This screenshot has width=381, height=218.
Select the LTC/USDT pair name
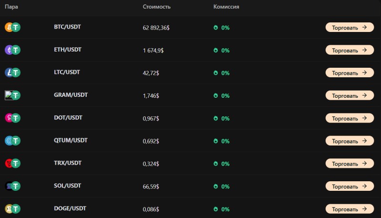pos(67,72)
